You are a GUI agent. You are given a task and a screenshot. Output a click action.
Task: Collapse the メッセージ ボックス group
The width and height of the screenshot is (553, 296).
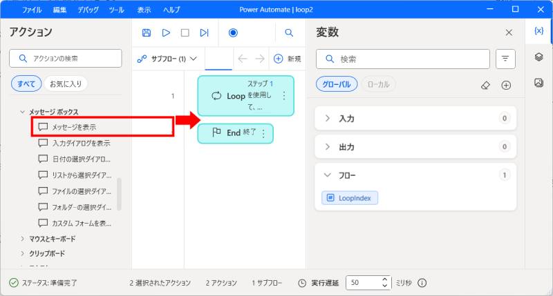(x=23, y=112)
